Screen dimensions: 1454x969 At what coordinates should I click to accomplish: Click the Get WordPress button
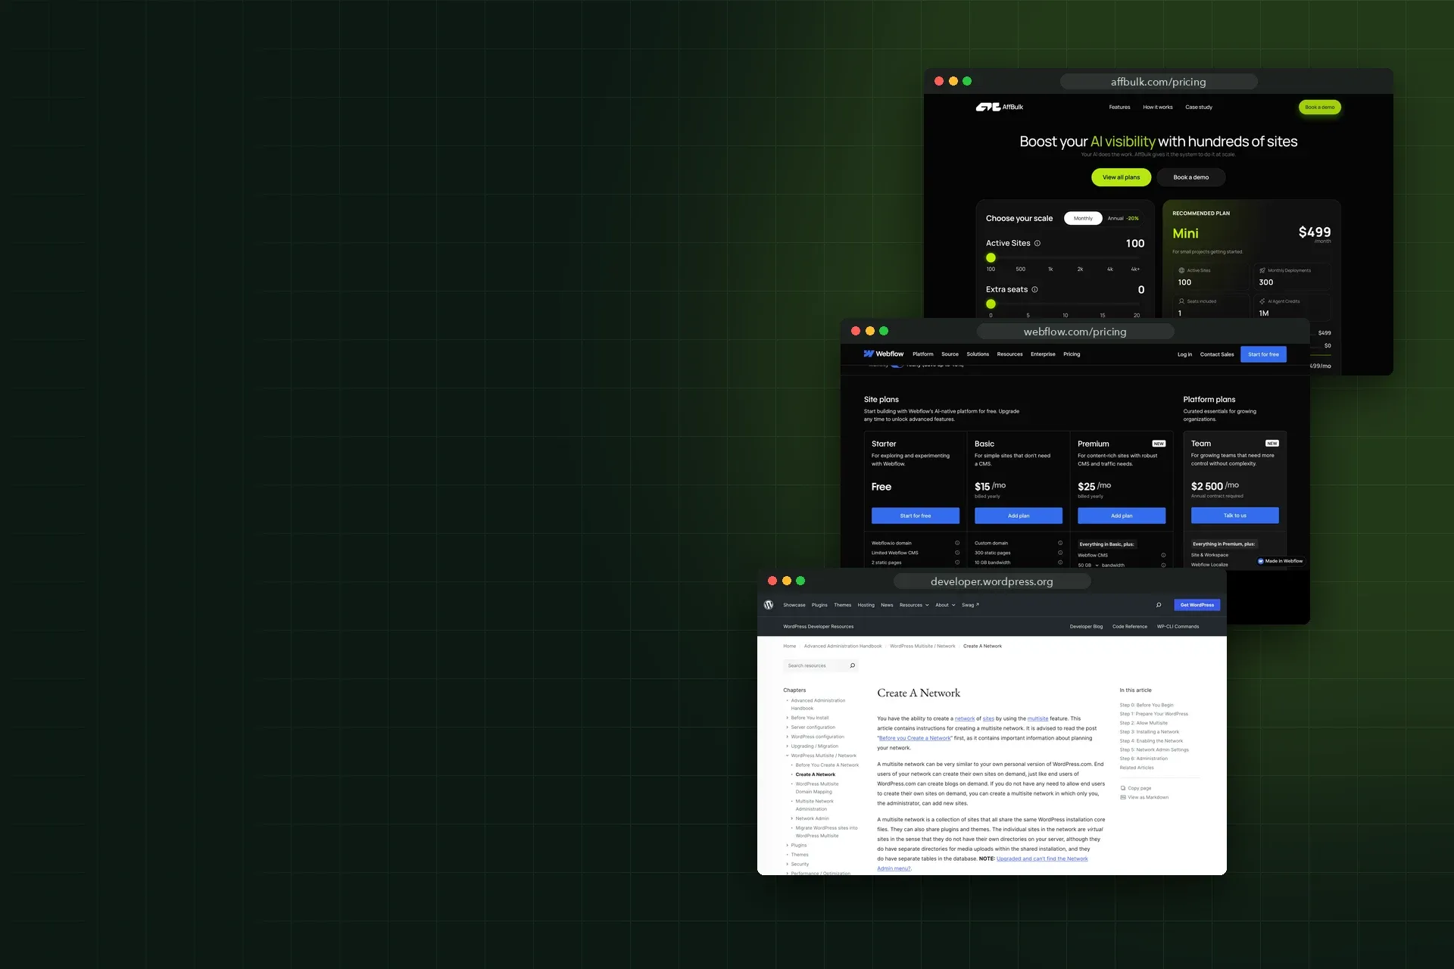[1197, 605]
